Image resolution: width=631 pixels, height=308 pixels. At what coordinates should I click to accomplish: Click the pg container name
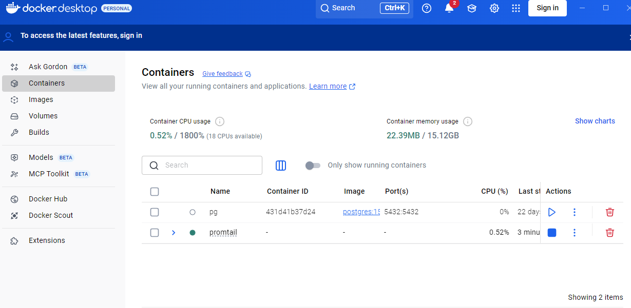214,212
